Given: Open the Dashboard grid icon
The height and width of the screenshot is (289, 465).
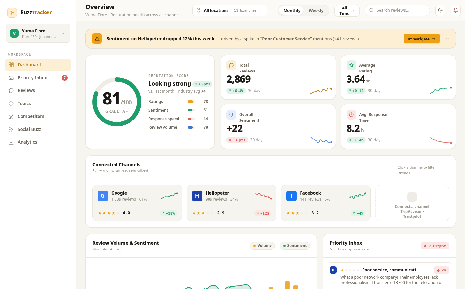Looking at the screenshot, I should pos(11,65).
